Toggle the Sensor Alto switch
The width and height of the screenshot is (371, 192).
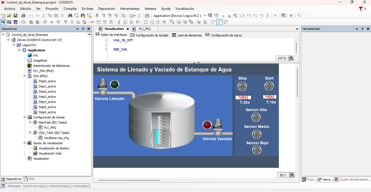pos(256,117)
